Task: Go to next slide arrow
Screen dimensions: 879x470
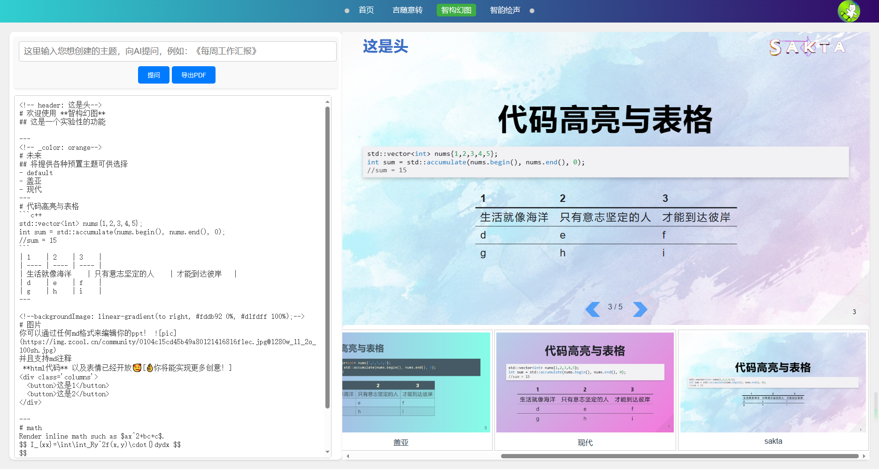Action: click(x=640, y=309)
